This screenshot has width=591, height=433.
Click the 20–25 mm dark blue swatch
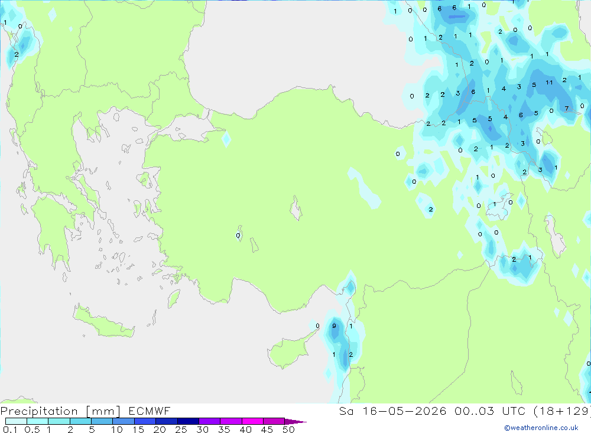(167, 421)
